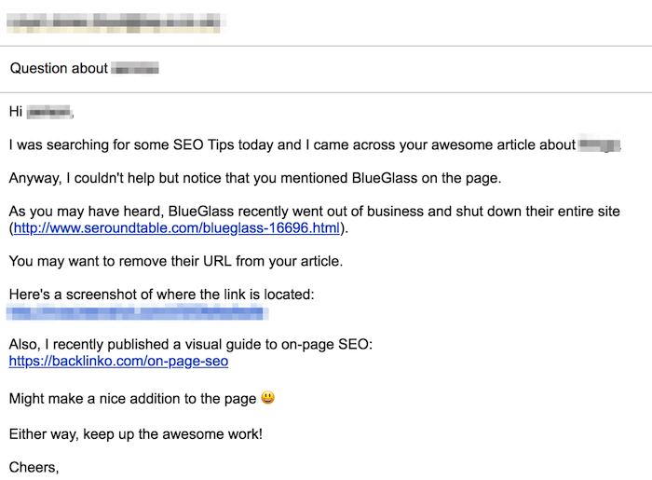652x480 pixels.
Task: Click the smiley face emoji
Action: pyautogui.click(x=268, y=399)
